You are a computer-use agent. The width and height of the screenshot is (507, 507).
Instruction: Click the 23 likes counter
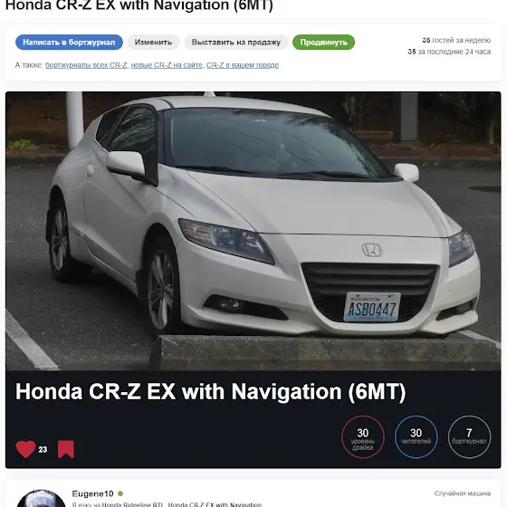(43, 449)
